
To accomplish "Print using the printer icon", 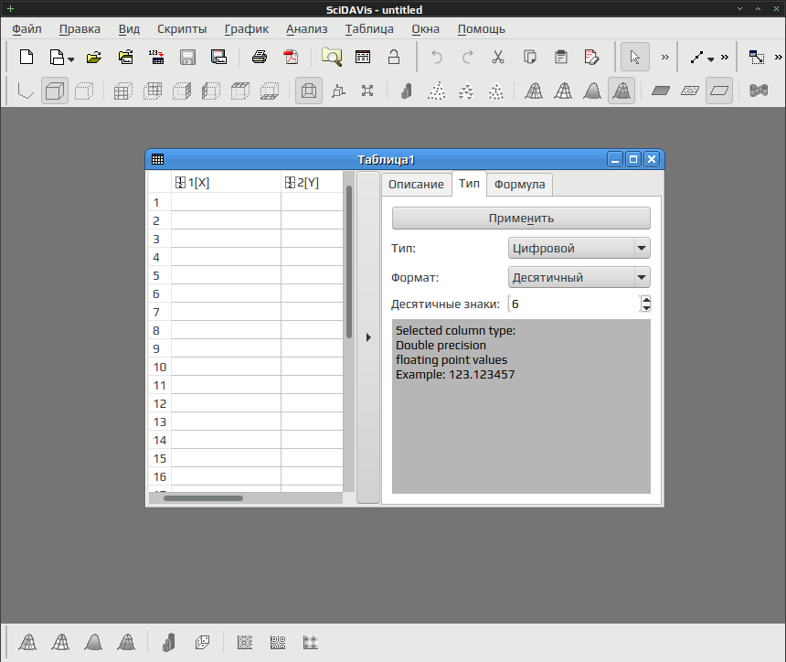I will [x=260, y=58].
